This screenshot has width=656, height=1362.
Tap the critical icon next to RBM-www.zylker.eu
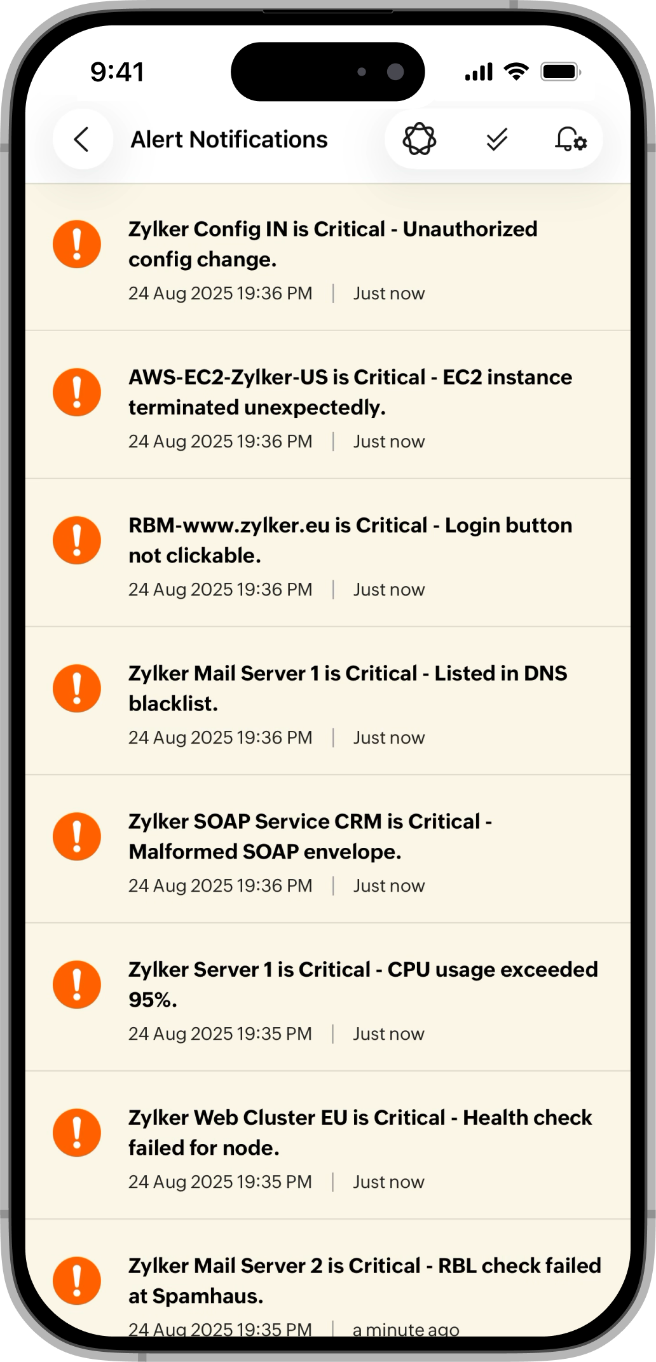coord(76,540)
